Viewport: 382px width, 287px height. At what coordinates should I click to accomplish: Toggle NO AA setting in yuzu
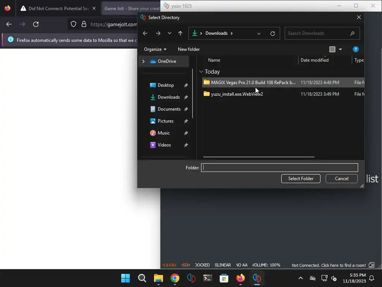click(241, 265)
